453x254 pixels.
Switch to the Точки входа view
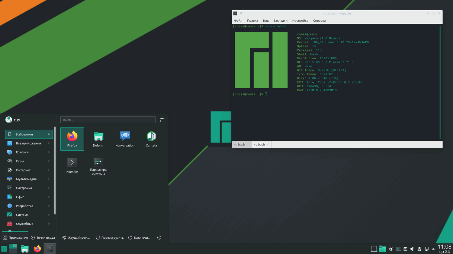(43, 238)
